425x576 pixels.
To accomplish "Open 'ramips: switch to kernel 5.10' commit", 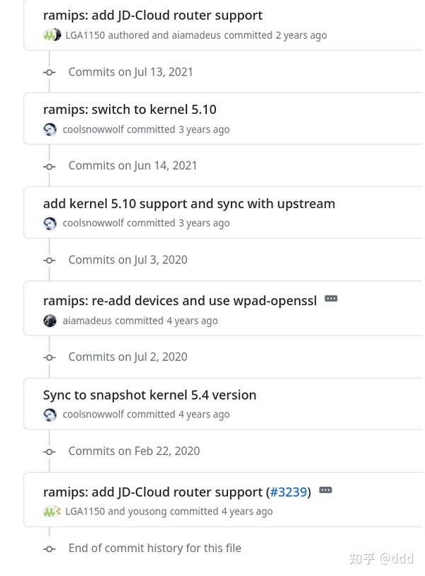I will (x=130, y=109).
